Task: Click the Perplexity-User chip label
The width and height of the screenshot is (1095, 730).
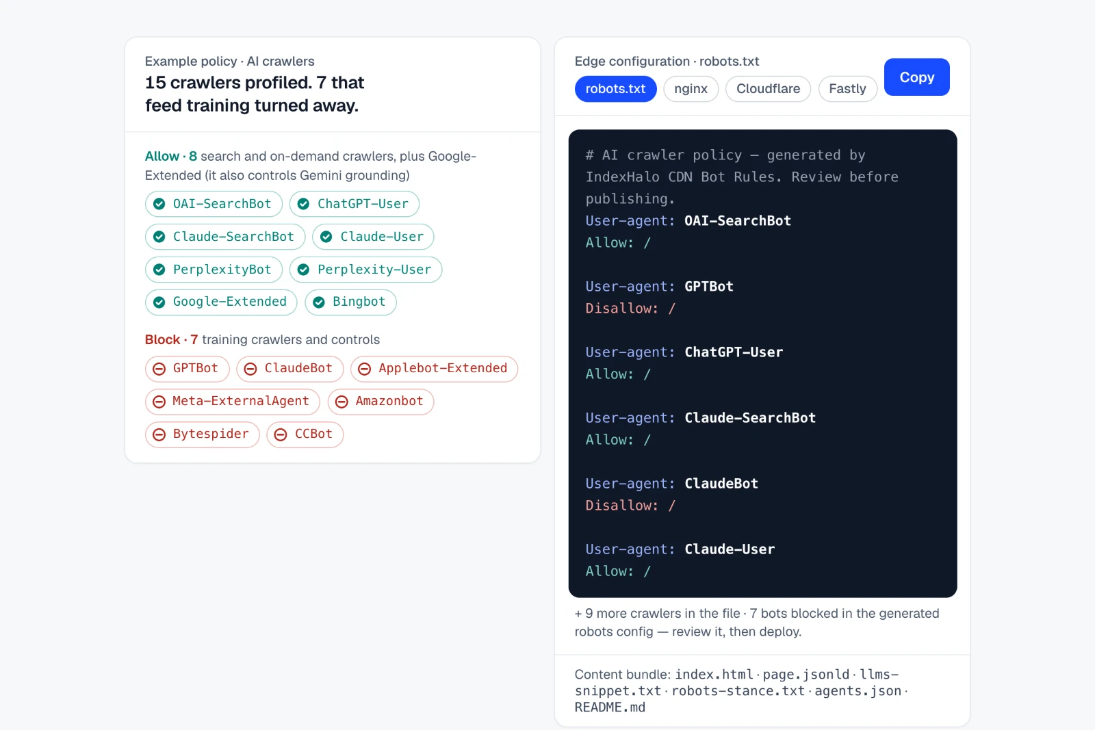Action: pyautogui.click(x=374, y=270)
